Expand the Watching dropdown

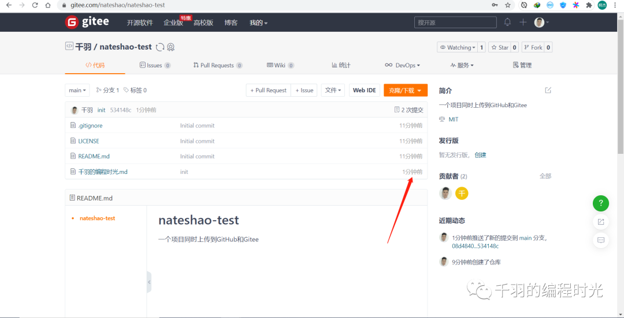pos(457,47)
